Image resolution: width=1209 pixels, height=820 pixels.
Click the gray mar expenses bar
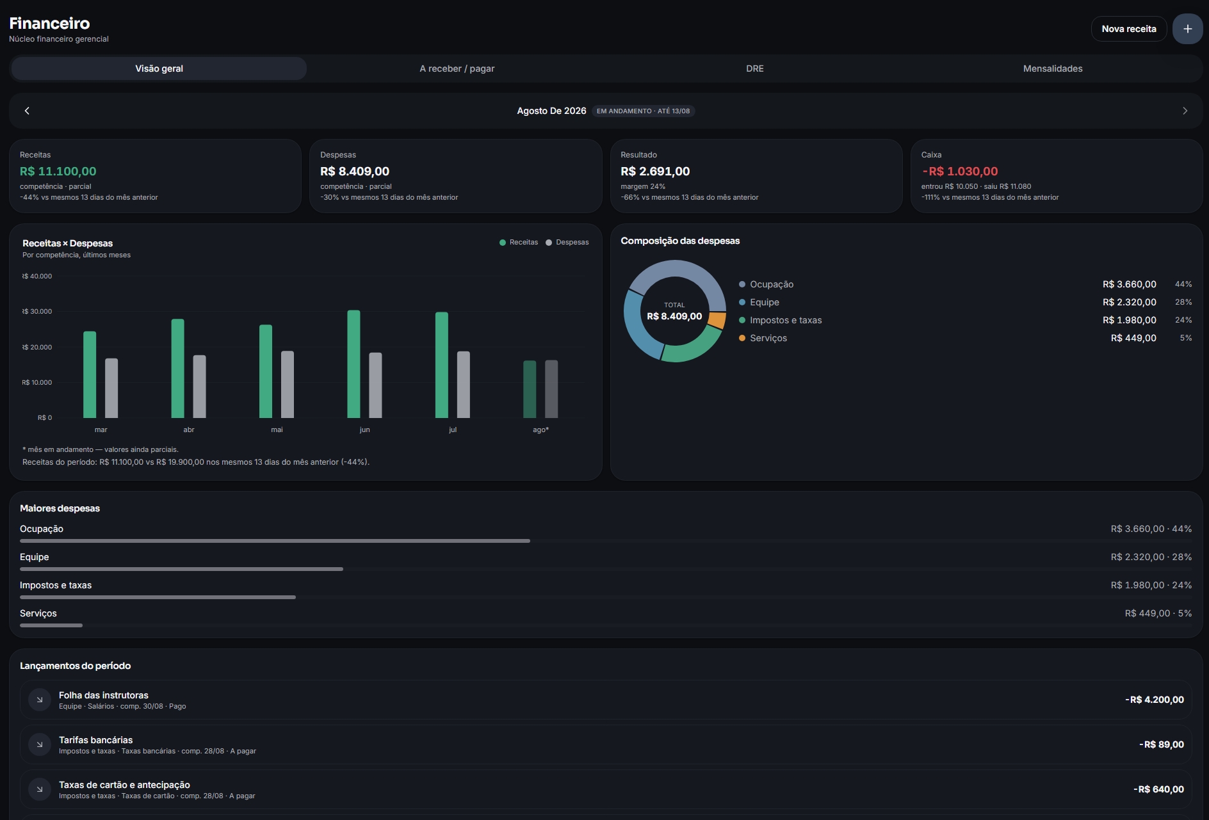pos(111,388)
